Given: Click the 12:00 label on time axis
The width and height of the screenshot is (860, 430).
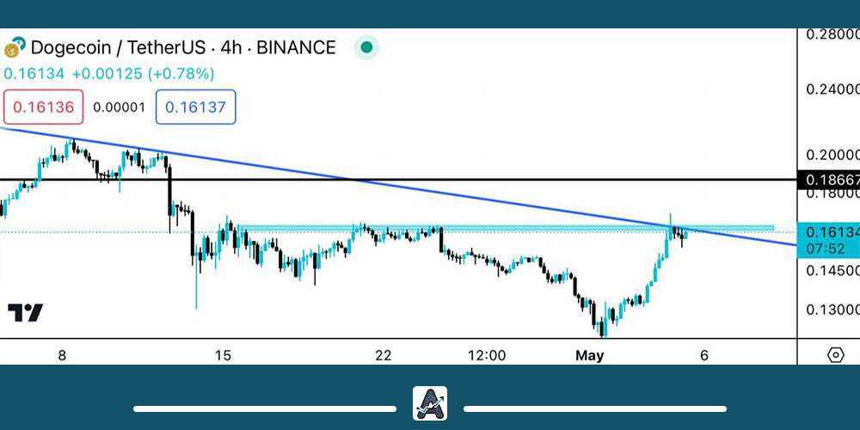Looking at the screenshot, I should [x=487, y=355].
